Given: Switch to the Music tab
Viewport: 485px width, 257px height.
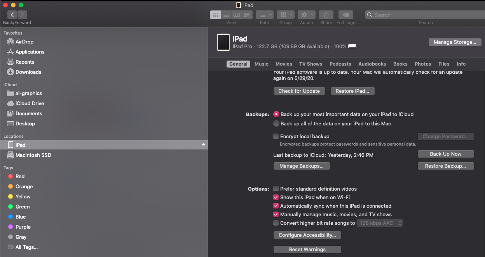Looking at the screenshot, I should tap(262, 64).
